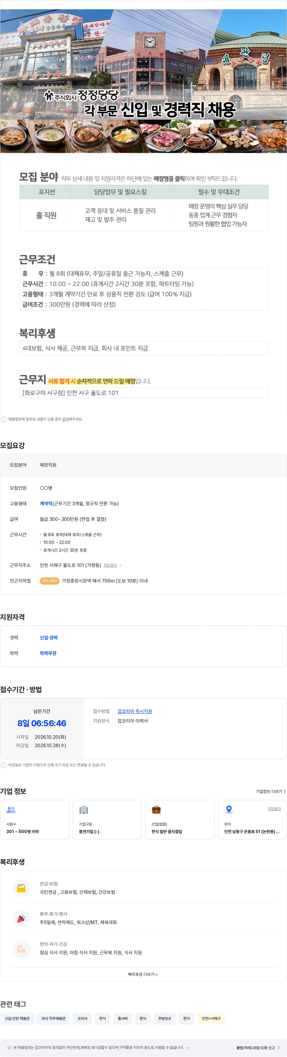Click the 시작일 2026.10.20(화) date
The width and height of the screenshot is (287, 1057).
click(x=51, y=737)
